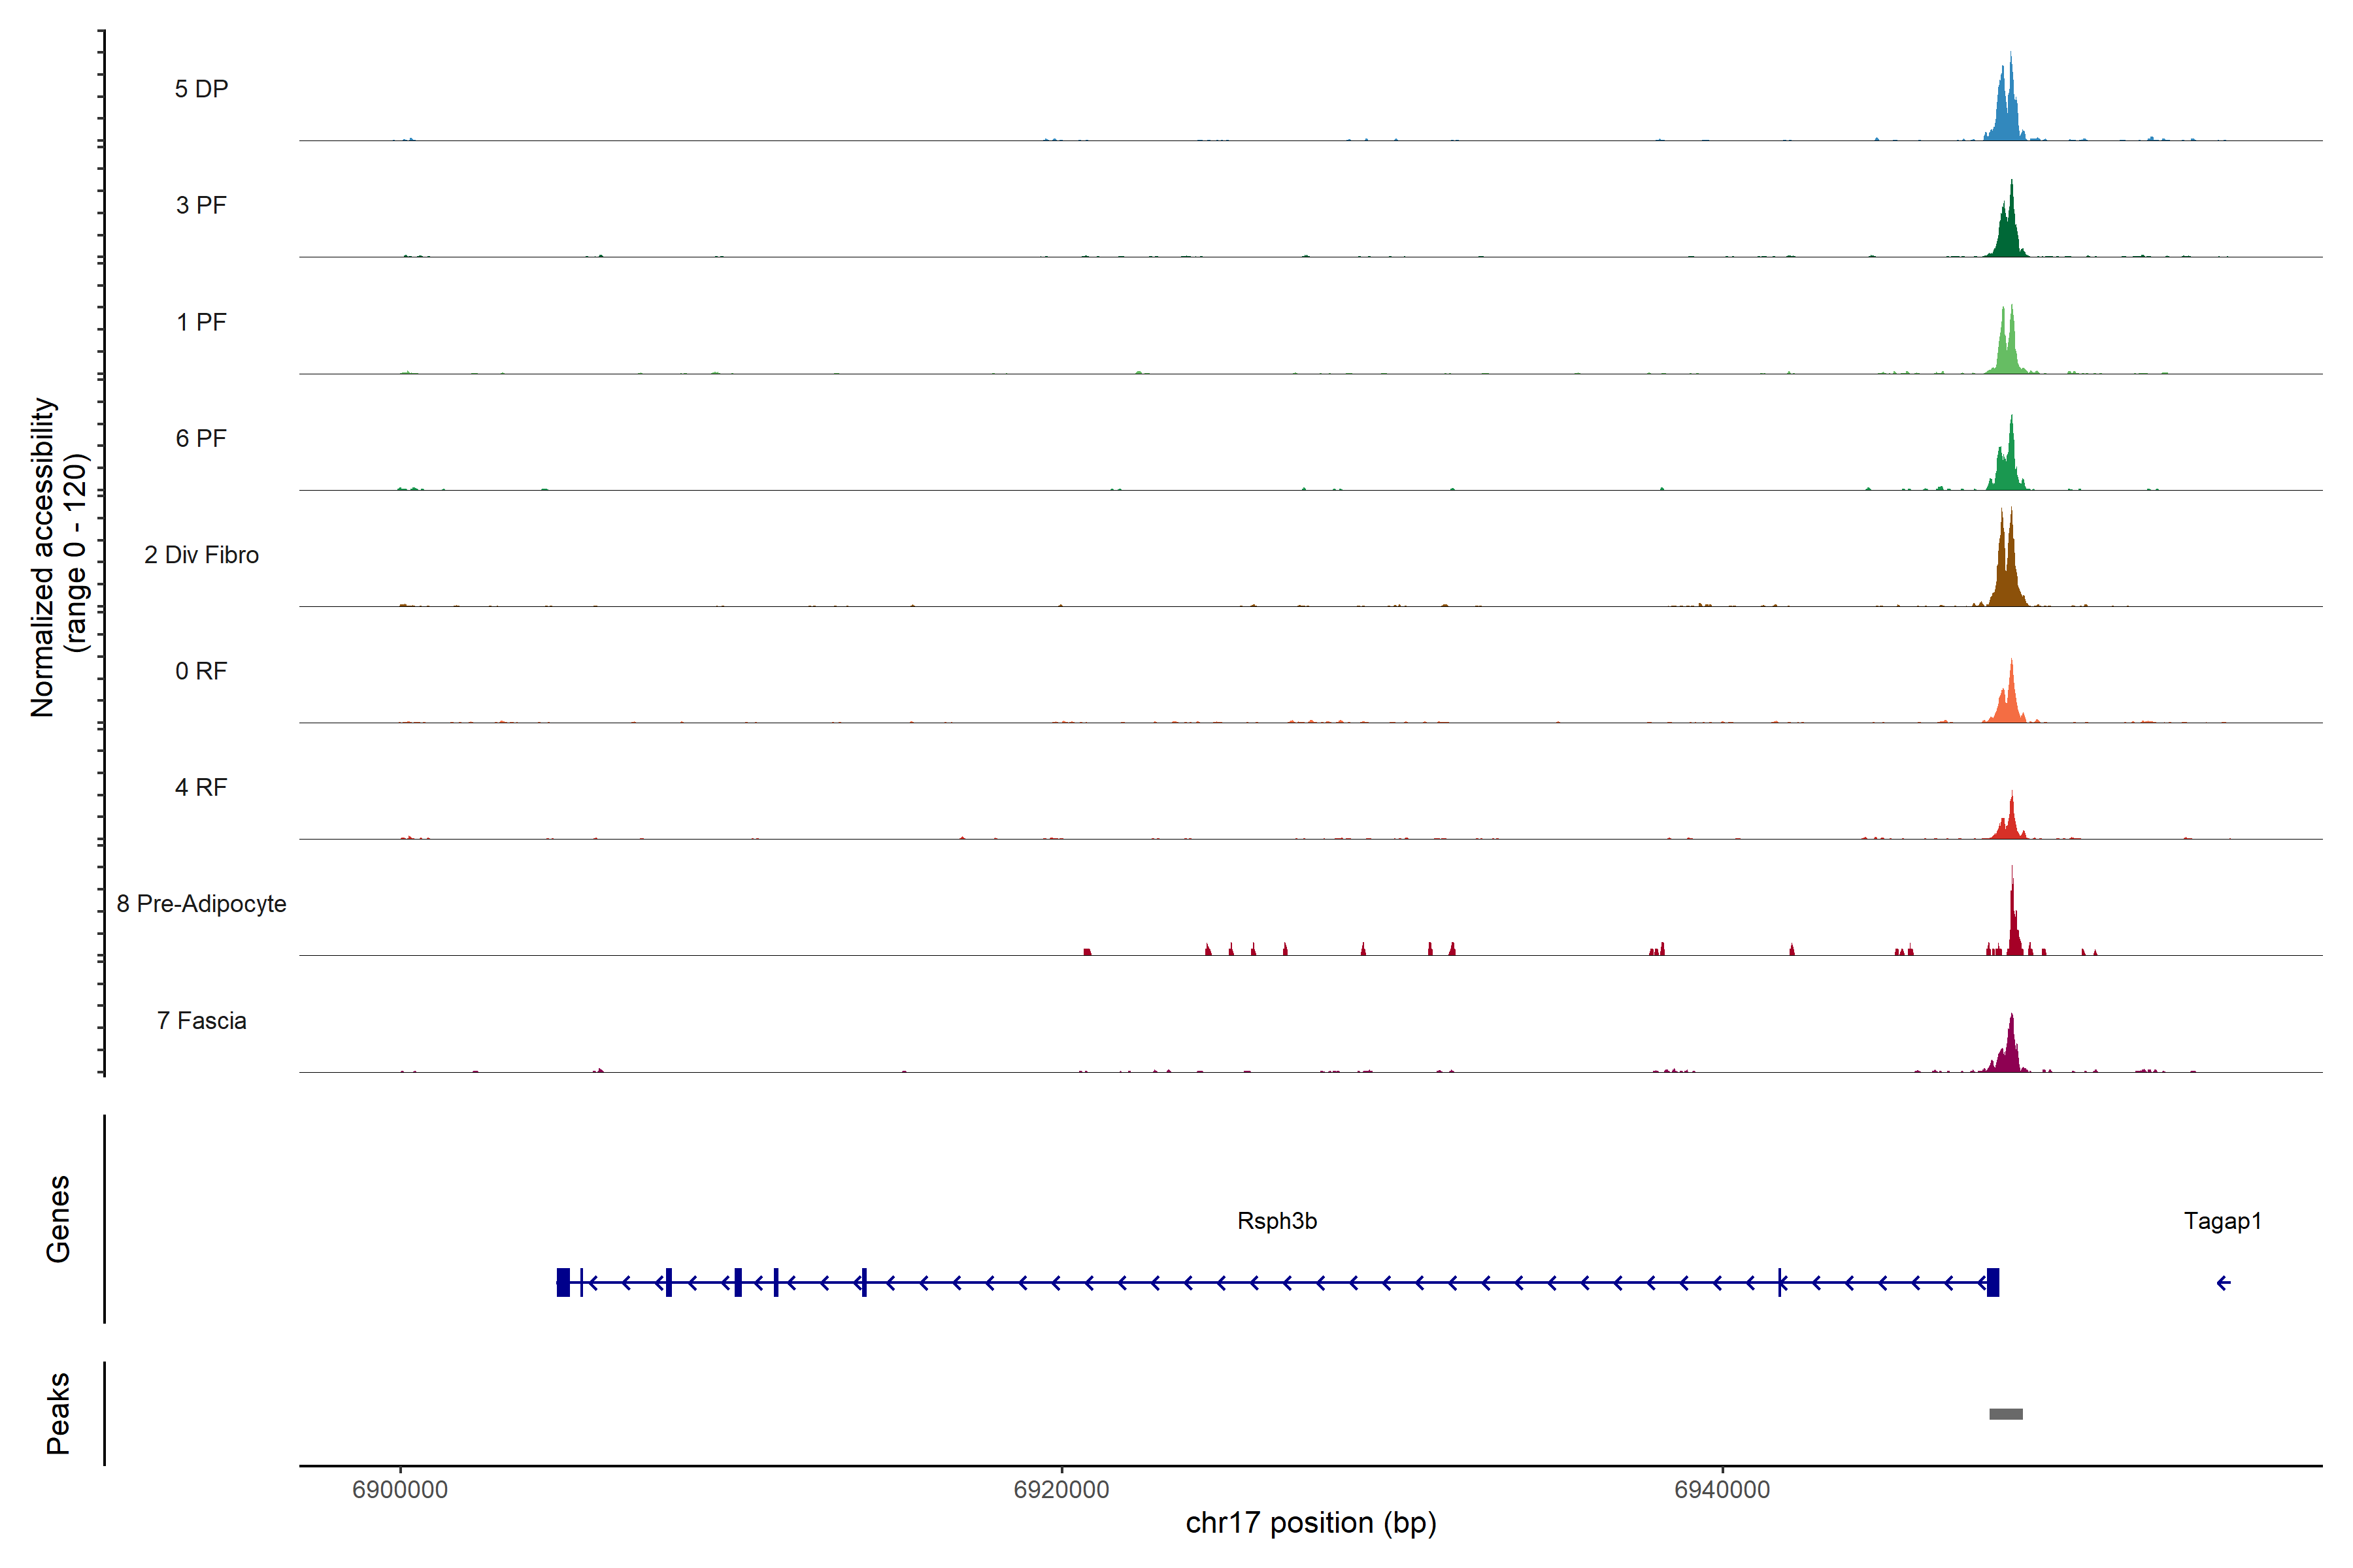Click the 6920000 axis tick label
Screen dimensions: 2353x1568
pyautogui.click(x=1061, y=1490)
